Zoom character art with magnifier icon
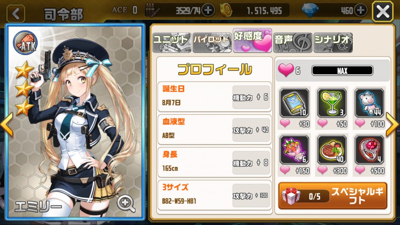The height and width of the screenshot is (225, 400). pyautogui.click(x=126, y=203)
